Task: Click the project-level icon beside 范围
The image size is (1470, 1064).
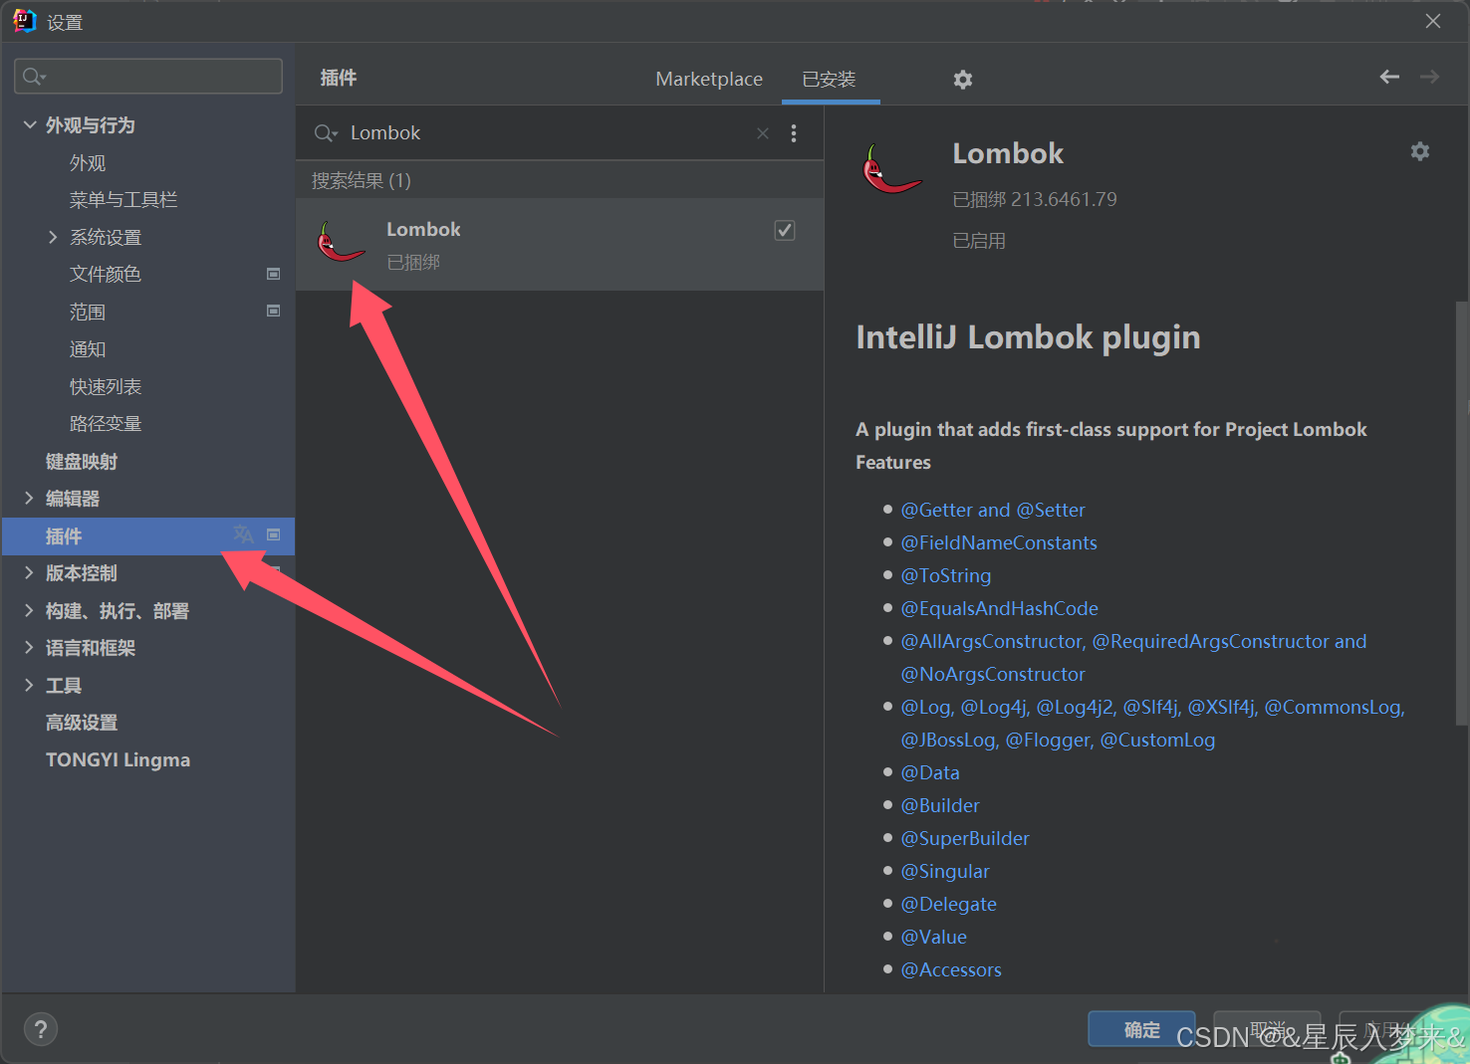Action: (274, 311)
